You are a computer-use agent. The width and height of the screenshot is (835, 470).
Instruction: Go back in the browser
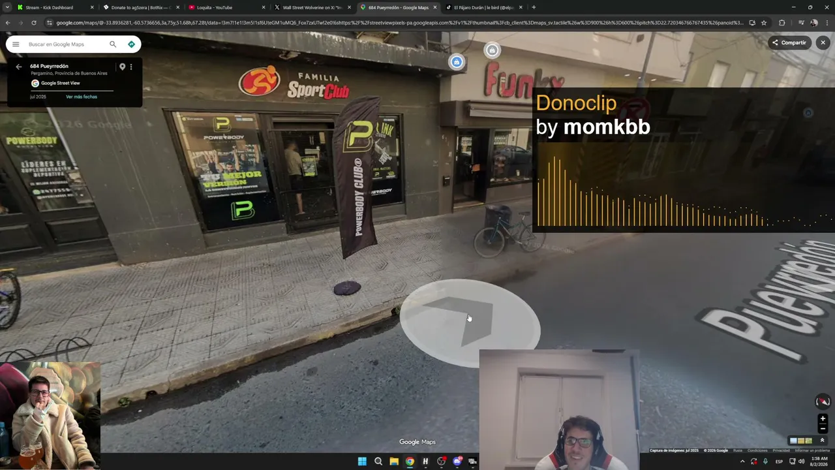[8, 23]
